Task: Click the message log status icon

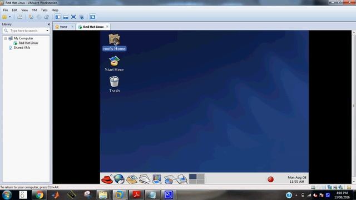Action: pos(349,187)
